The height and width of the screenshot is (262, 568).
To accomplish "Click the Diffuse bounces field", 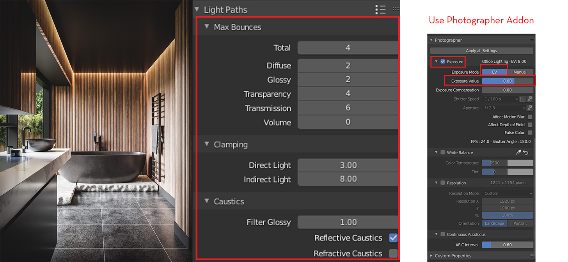I will click(348, 65).
